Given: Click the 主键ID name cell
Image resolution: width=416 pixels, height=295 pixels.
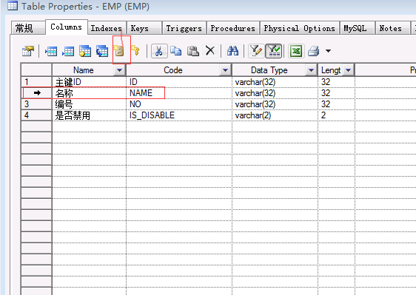Looking at the screenshot, I should click(89, 82).
